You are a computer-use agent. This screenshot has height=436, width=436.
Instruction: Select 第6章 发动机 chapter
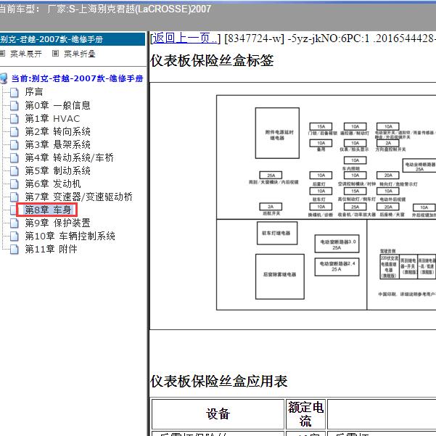[x=53, y=184]
